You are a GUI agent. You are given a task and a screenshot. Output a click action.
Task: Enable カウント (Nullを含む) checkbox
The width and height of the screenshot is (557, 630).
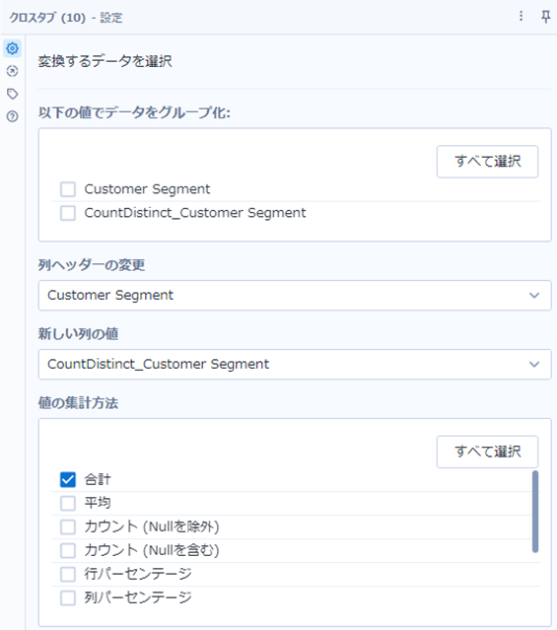click(x=67, y=550)
